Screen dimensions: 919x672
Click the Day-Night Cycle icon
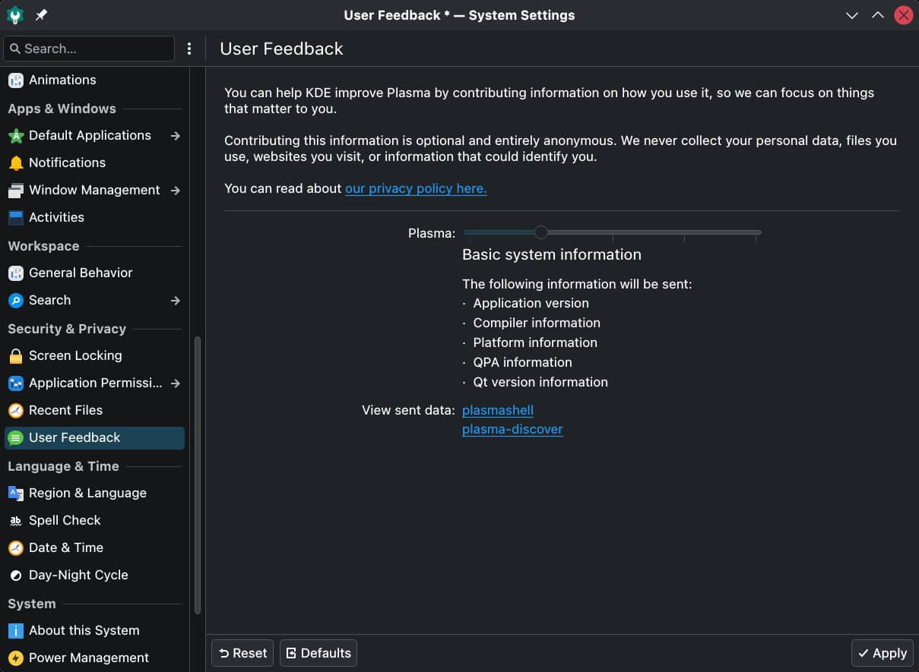[x=15, y=575]
